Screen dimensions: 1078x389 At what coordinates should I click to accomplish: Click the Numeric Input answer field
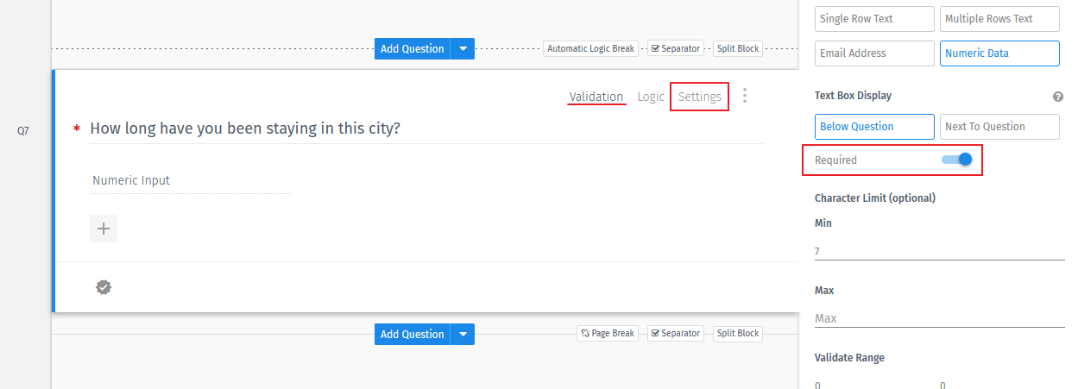coord(191,181)
